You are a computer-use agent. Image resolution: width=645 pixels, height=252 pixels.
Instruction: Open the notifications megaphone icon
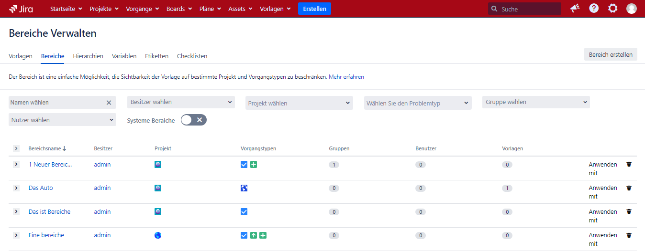[x=575, y=9]
